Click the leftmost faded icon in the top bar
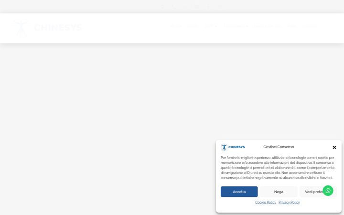 coord(162,7)
